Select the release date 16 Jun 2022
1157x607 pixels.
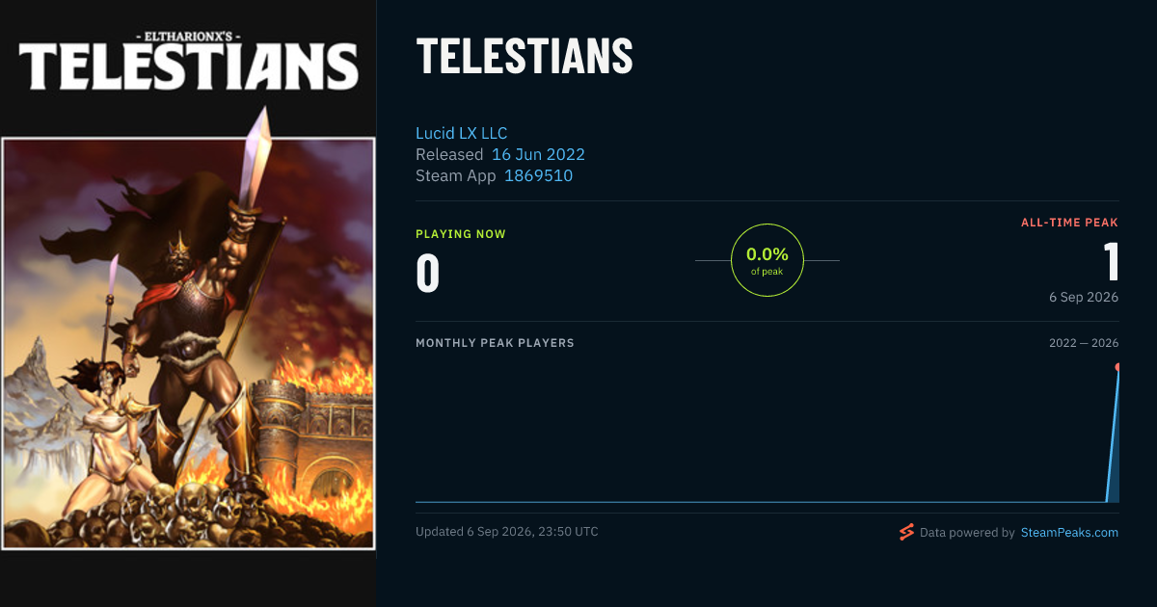tap(538, 154)
